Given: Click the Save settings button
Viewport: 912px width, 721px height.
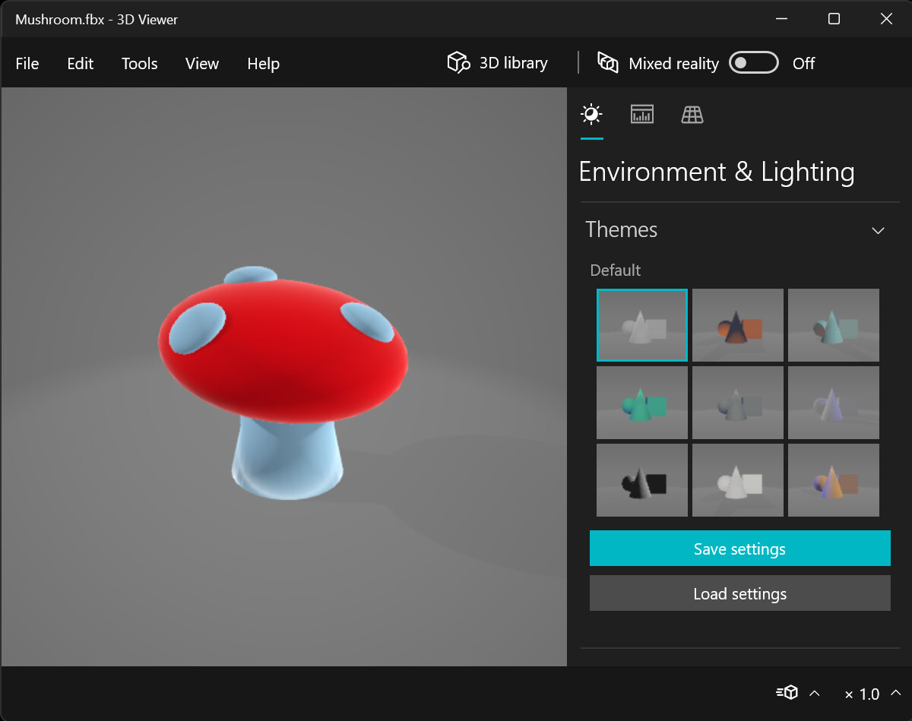Looking at the screenshot, I should (x=739, y=549).
